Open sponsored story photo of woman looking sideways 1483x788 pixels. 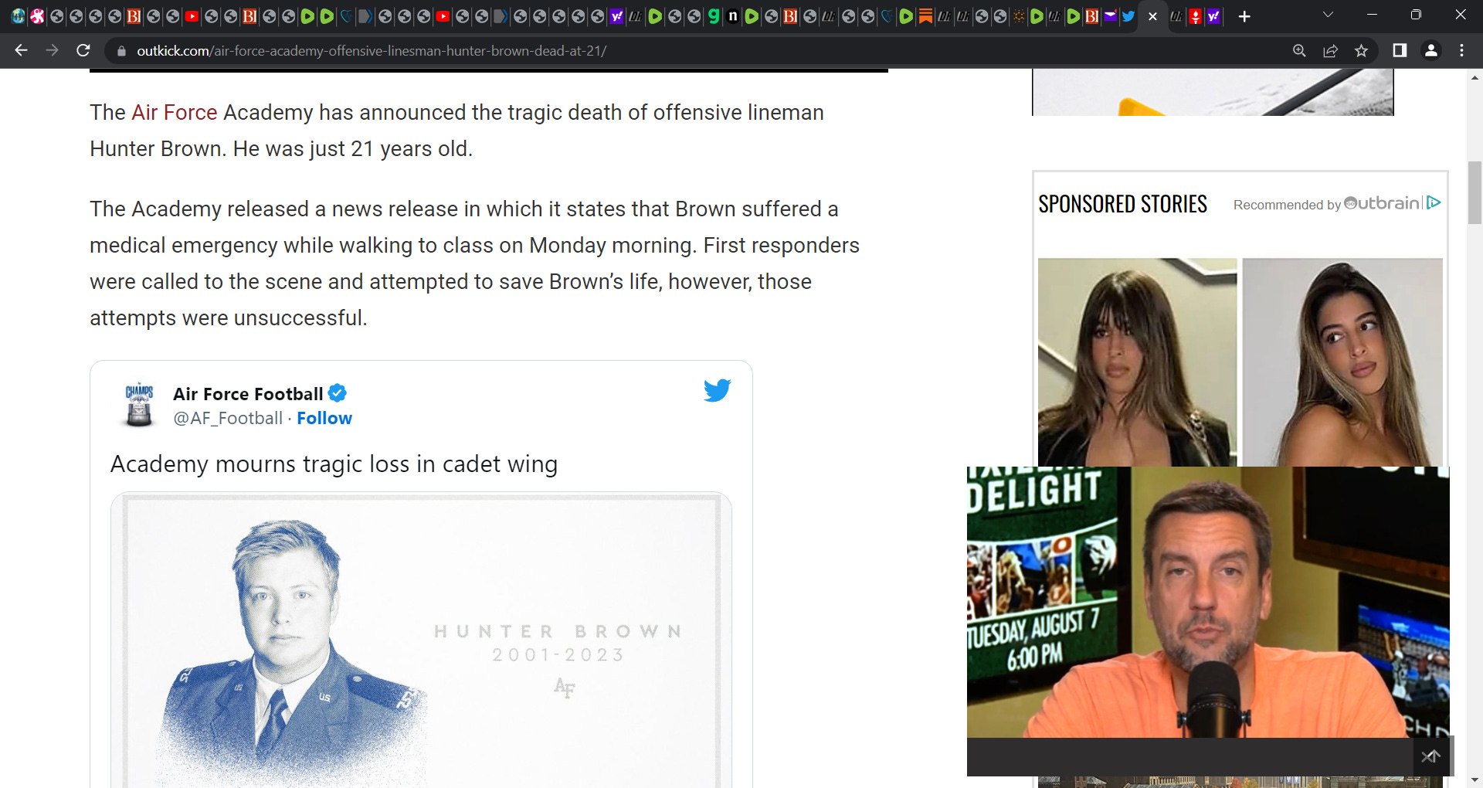1342,362
